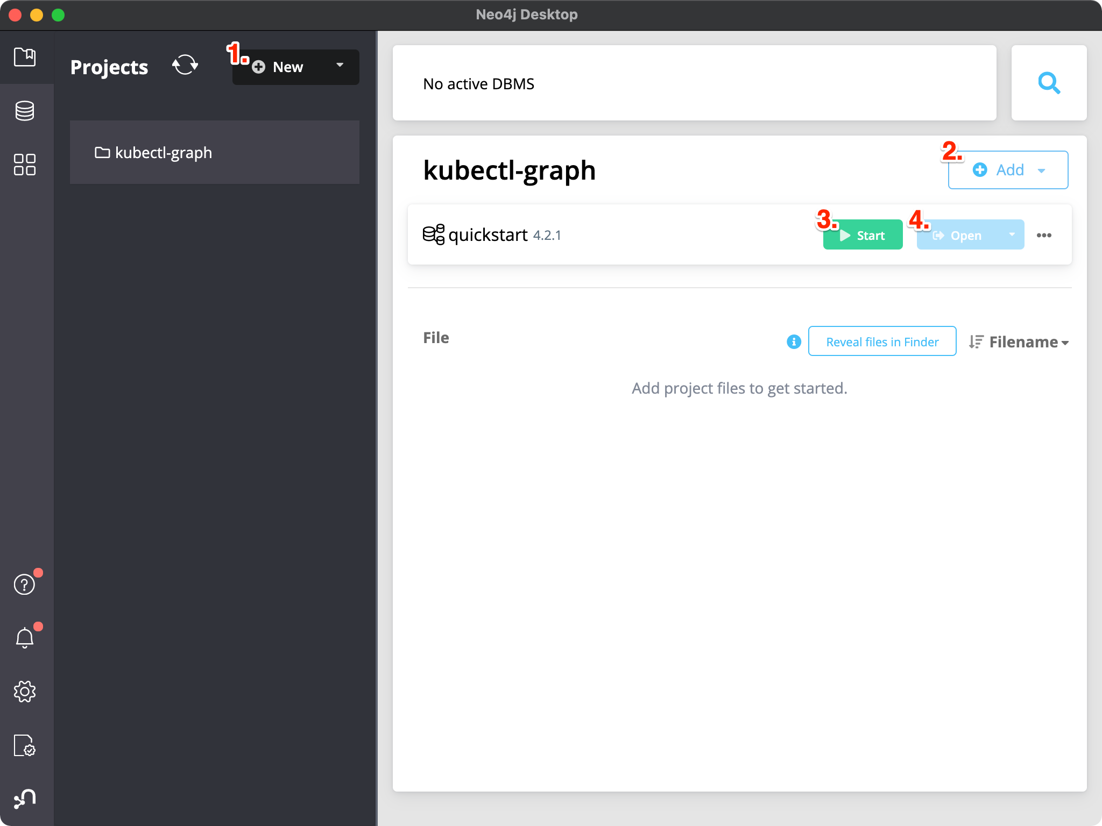1102x826 pixels.
Task: Open the Settings gear icon
Action: click(x=25, y=692)
